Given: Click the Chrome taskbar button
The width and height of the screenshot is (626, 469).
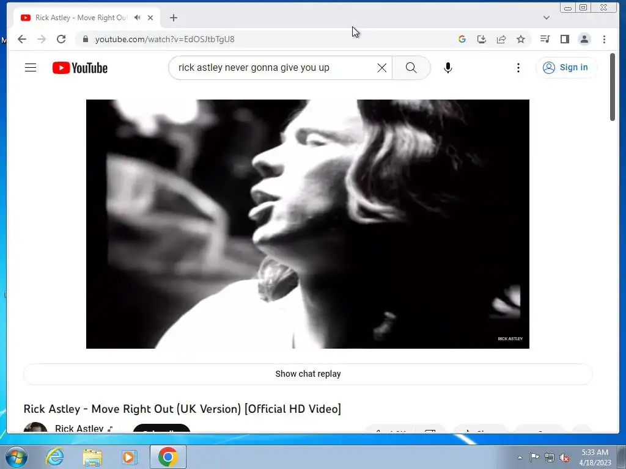Looking at the screenshot, I should point(168,457).
